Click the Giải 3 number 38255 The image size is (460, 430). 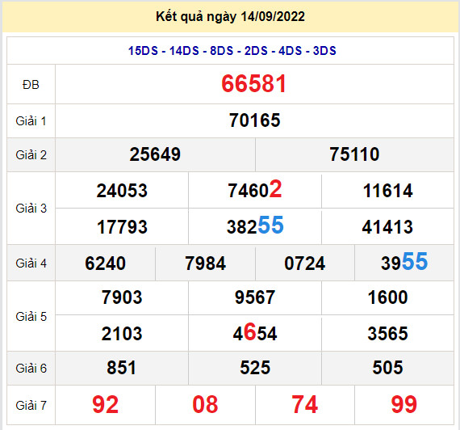tap(255, 226)
